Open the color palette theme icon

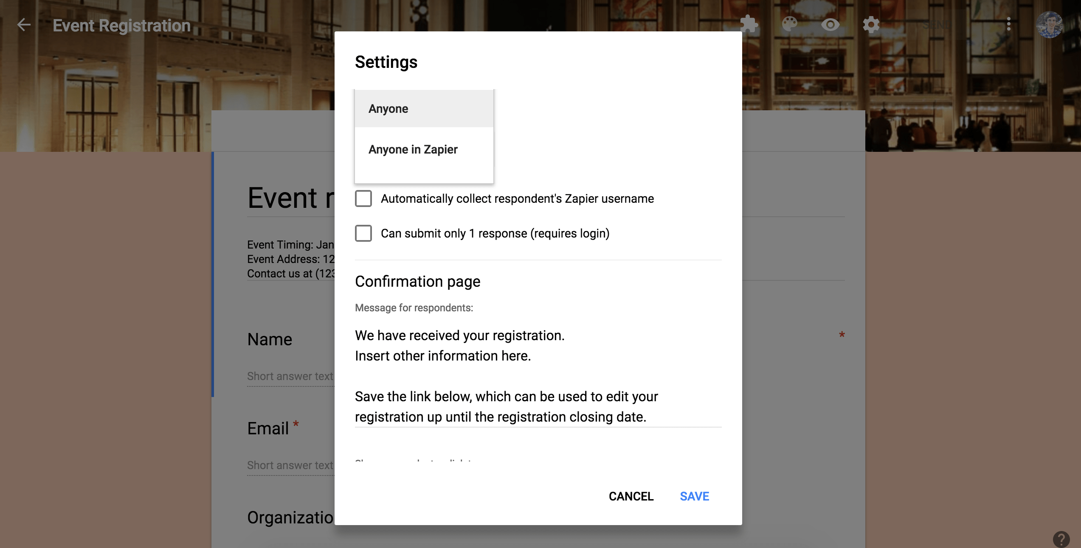point(789,24)
